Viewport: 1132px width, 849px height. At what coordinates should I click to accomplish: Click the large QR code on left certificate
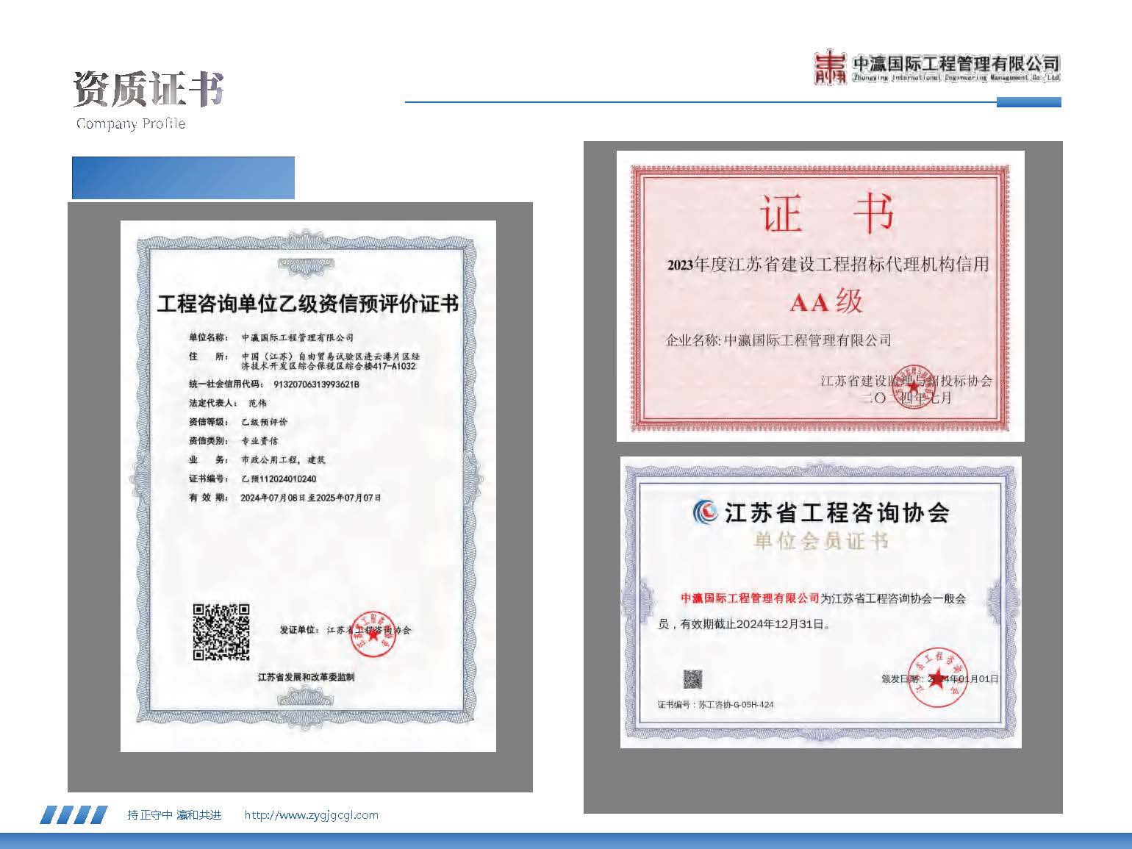pos(221,632)
